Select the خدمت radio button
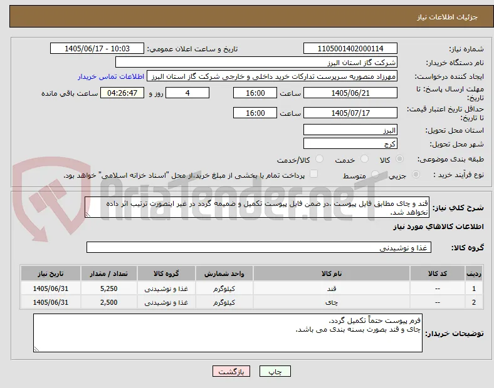494x388 pixels. coord(364,159)
